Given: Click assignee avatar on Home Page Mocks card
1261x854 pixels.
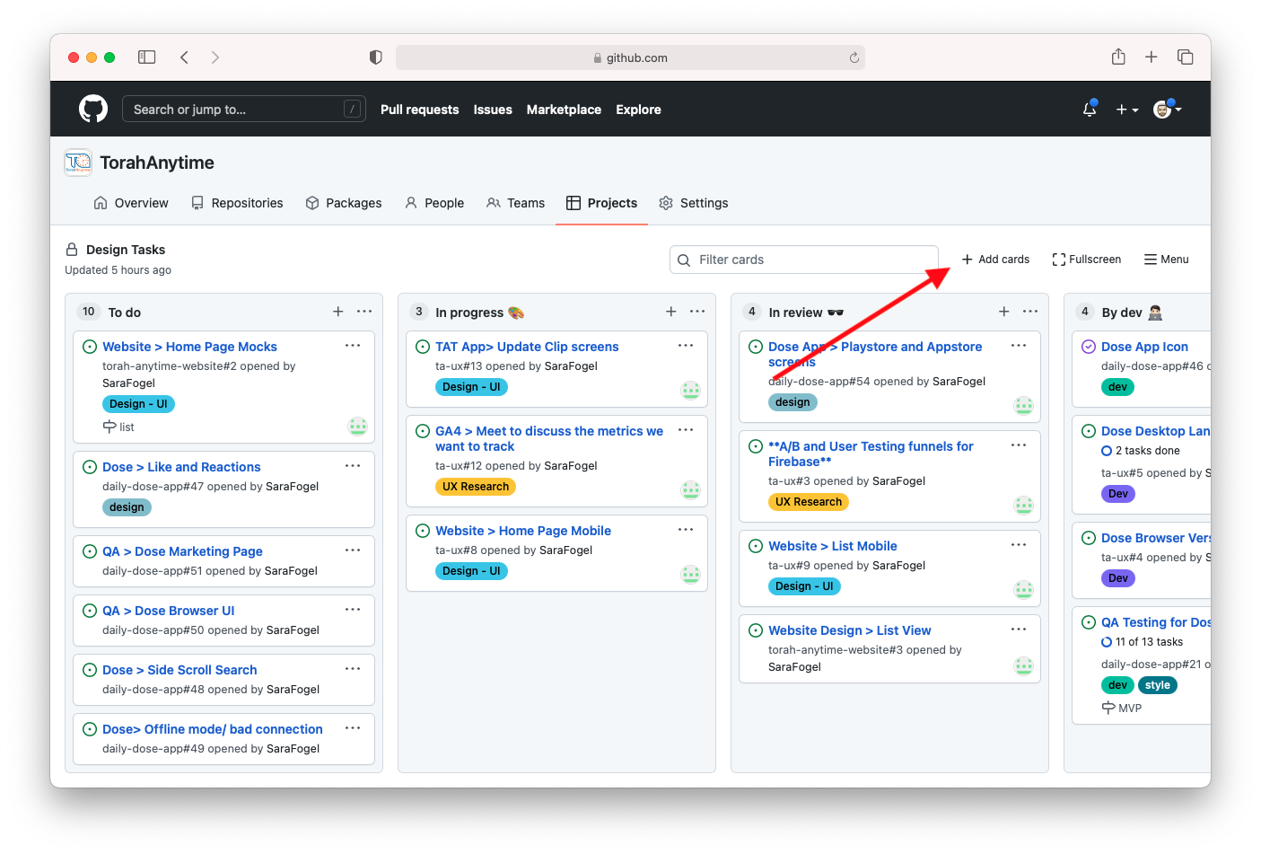Looking at the screenshot, I should (x=358, y=427).
